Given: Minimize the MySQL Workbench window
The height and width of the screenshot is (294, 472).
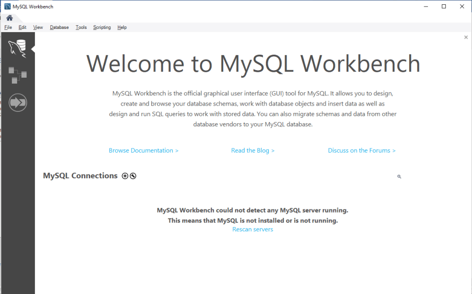Looking at the screenshot, I should (426, 6).
